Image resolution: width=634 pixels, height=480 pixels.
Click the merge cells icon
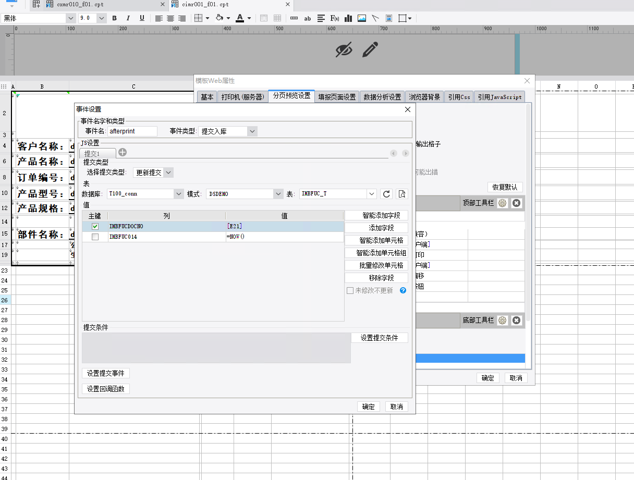click(264, 18)
